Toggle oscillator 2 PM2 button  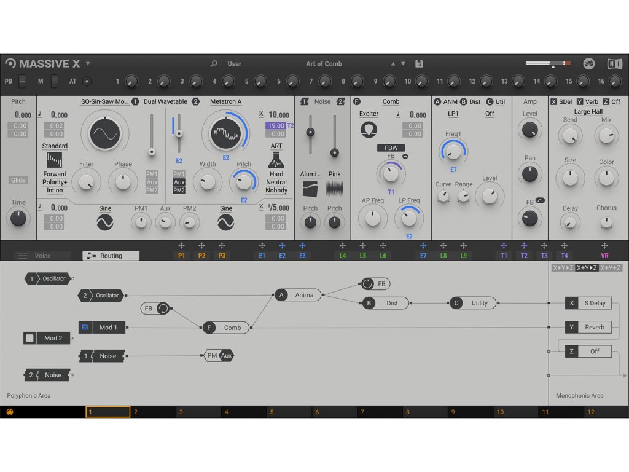click(179, 191)
